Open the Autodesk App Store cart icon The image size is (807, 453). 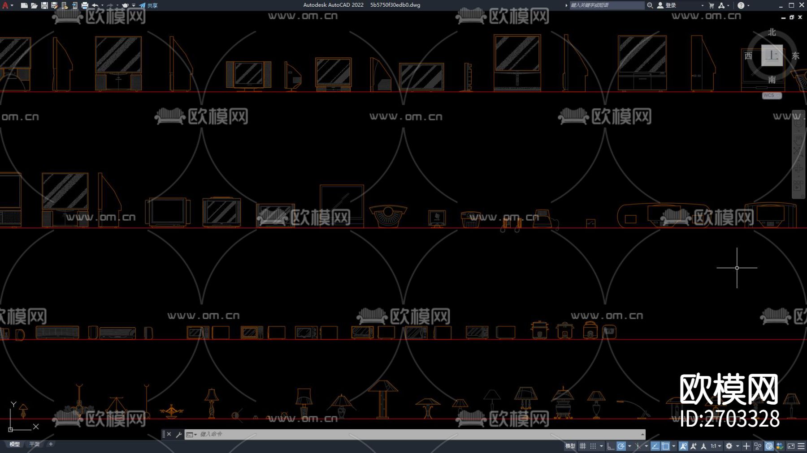pyautogui.click(x=712, y=5)
